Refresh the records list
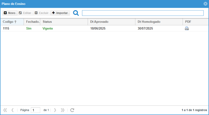The image size is (209, 115). [72, 110]
